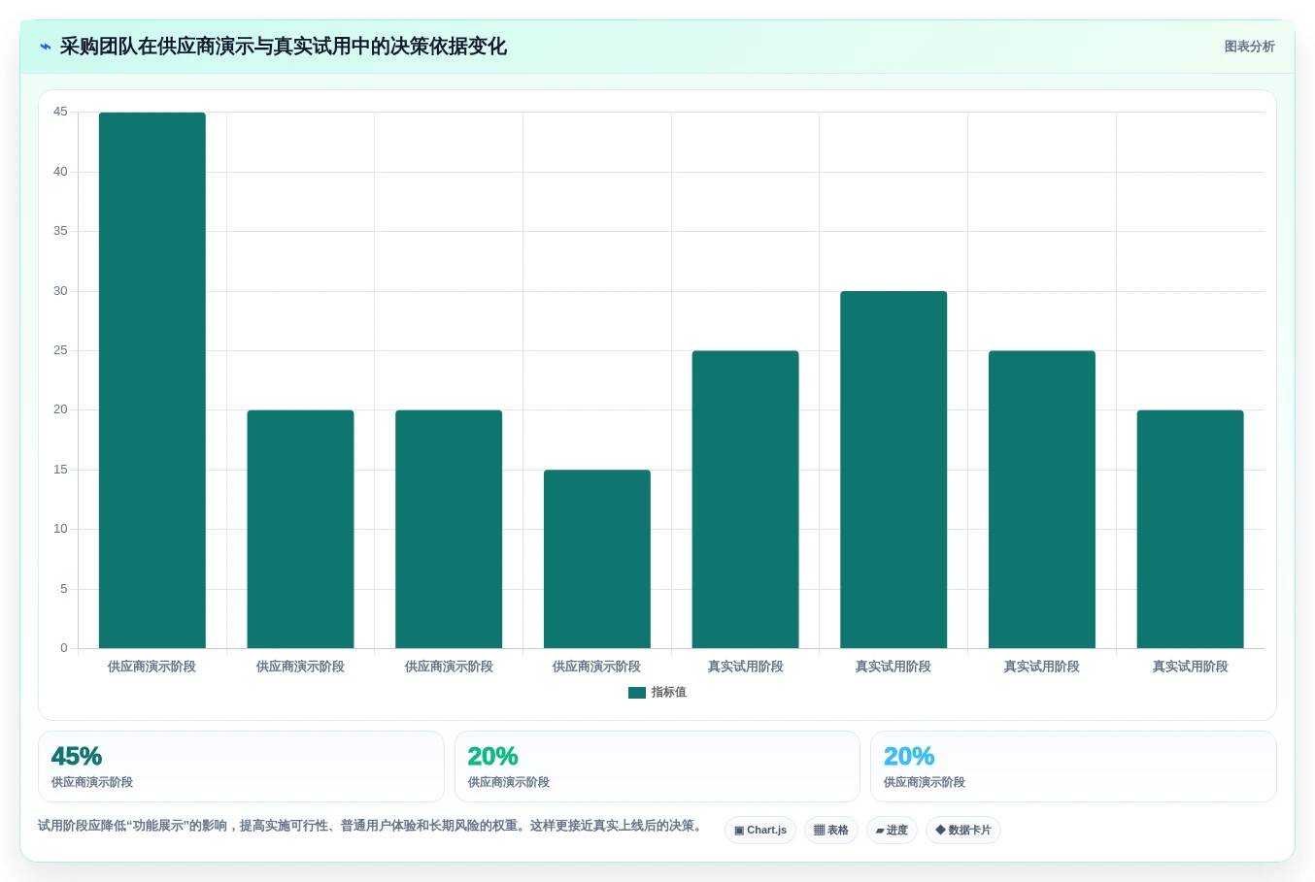Click the tallest bar with value 45
Viewport: 1315px width, 882px height.
coord(152,380)
